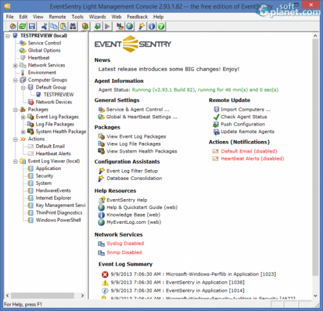Click the Save floppy disk icon
This screenshot has height=311, width=323.
pos(32,27)
